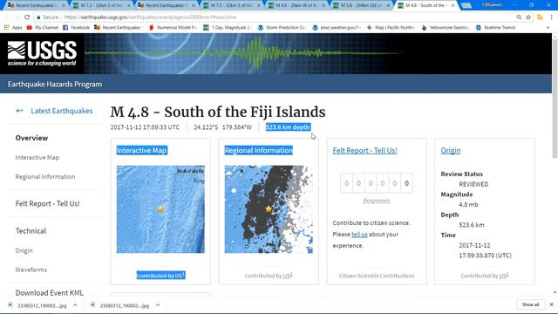Select Origin in the sidebar

coord(24,250)
